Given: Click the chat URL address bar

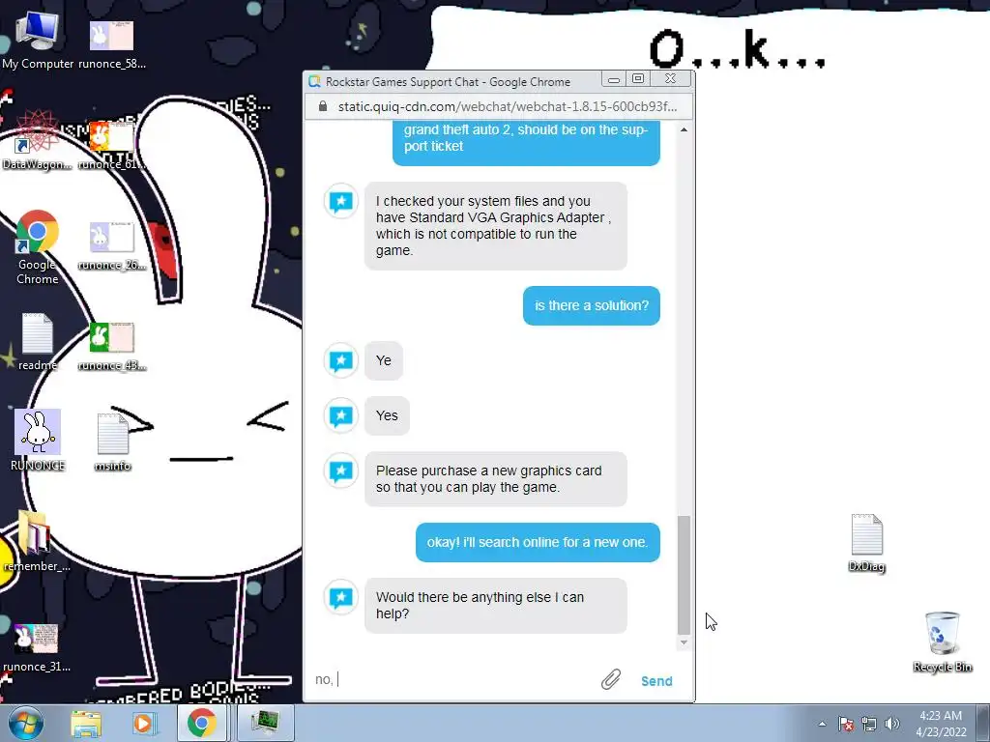Looking at the screenshot, I should [x=507, y=106].
